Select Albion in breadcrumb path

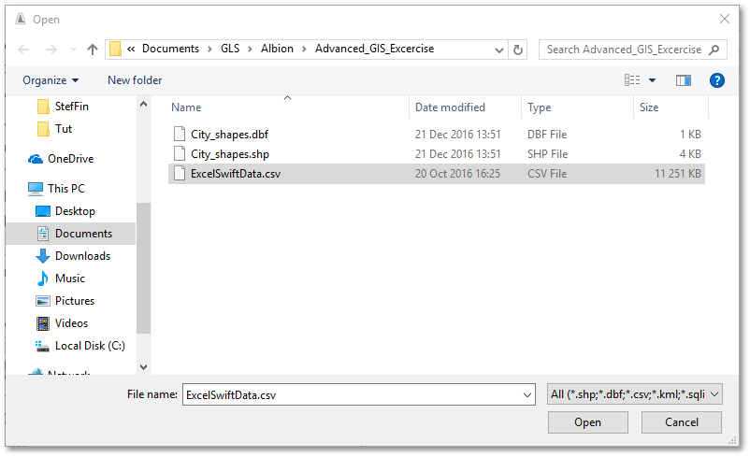tap(277, 49)
